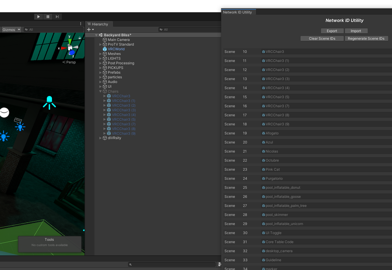Viewport: 392px width, 270px height.
Task: Click the blue Z axis on scene gizmo
Action: pos(72,53)
